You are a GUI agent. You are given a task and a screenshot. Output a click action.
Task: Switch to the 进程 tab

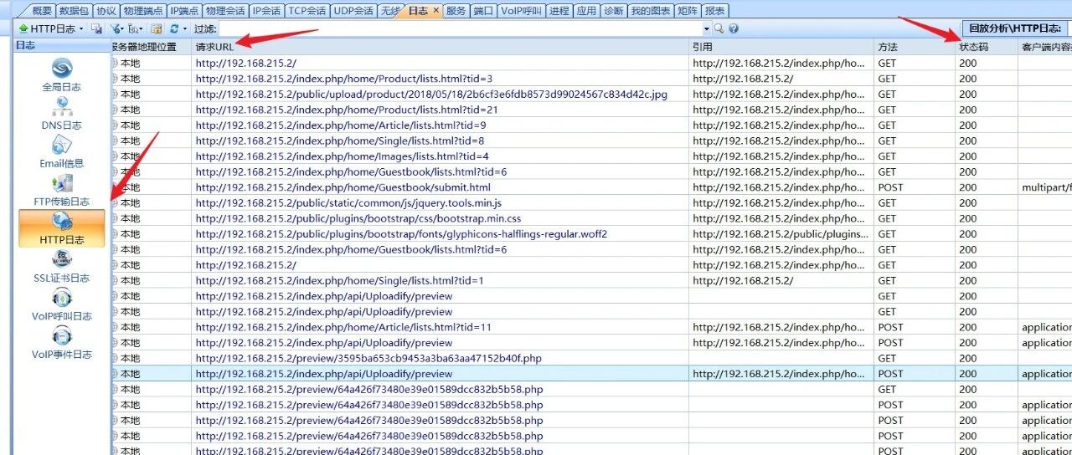pos(559,11)
